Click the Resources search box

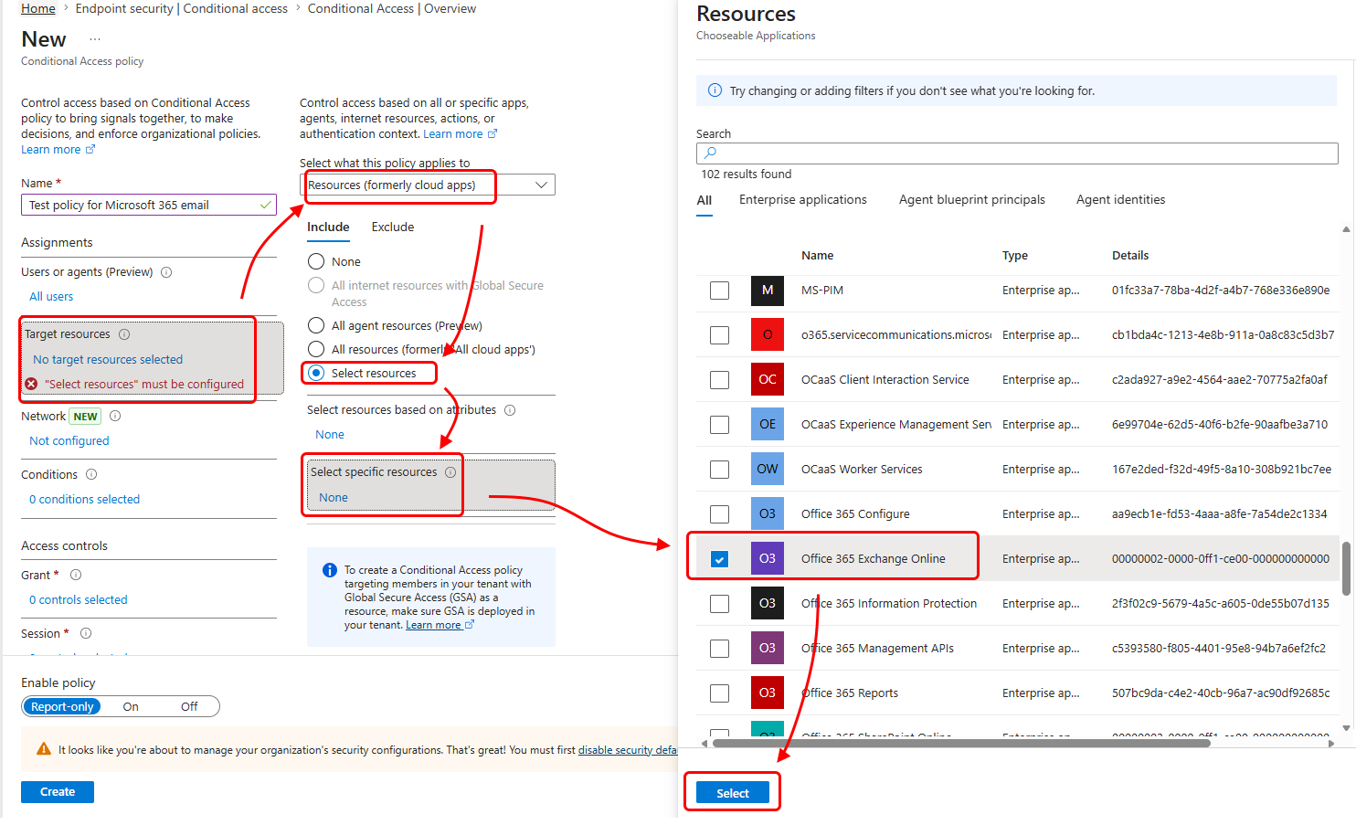tap(1017, 153)
